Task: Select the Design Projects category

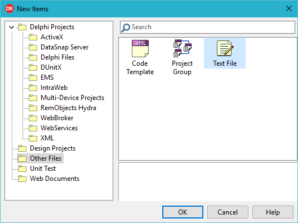Action: 52,148
